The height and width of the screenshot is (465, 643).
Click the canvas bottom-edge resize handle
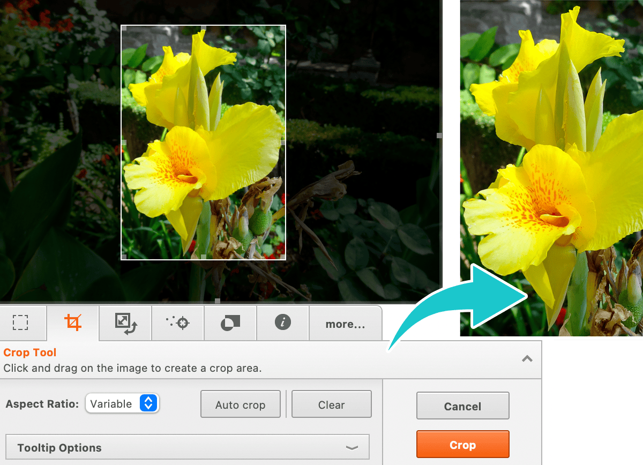pyautogui.click(x=217, y=301)
